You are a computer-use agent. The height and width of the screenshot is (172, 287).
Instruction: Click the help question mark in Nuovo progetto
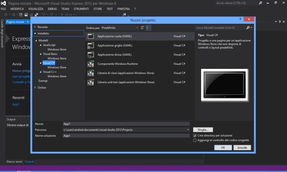[x=240, y=19]
